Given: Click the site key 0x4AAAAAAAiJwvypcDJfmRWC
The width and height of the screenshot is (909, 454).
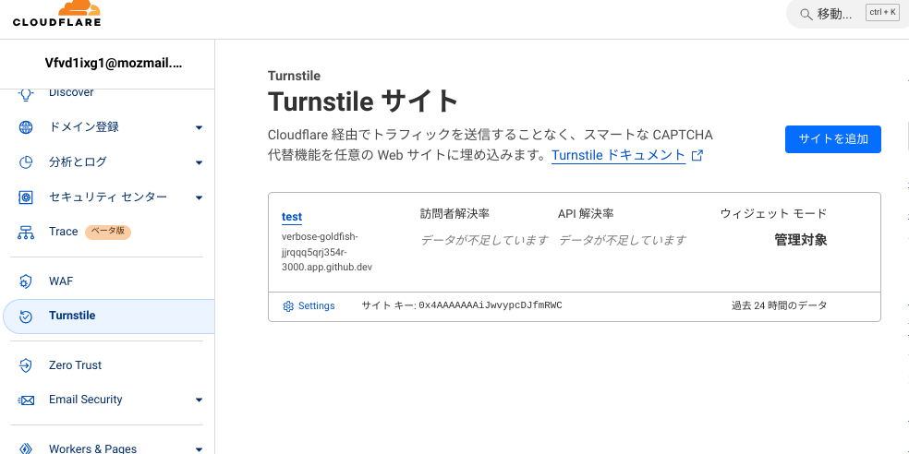Looking at the screenshot, I should (491, 305).
